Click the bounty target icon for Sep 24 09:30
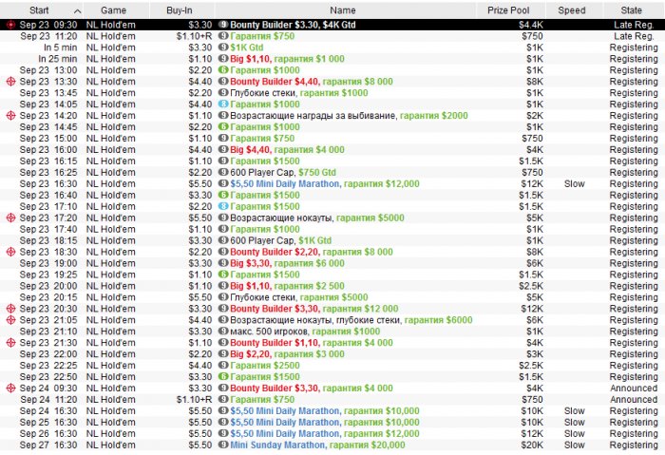The height and width of the screenshot is (455, 665). tap(11, 388)
